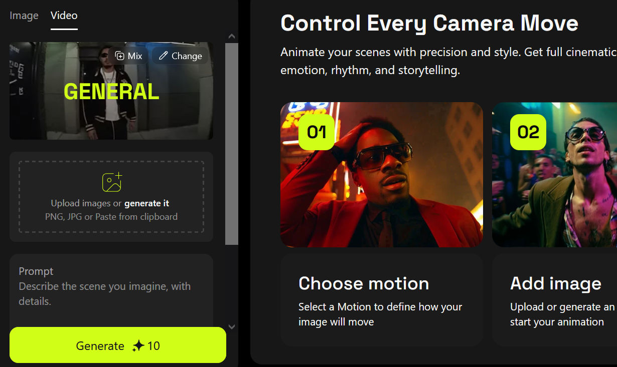Switch to the Image tab
The width and height of the screenshot is (617, 367).
pos(24,16)
